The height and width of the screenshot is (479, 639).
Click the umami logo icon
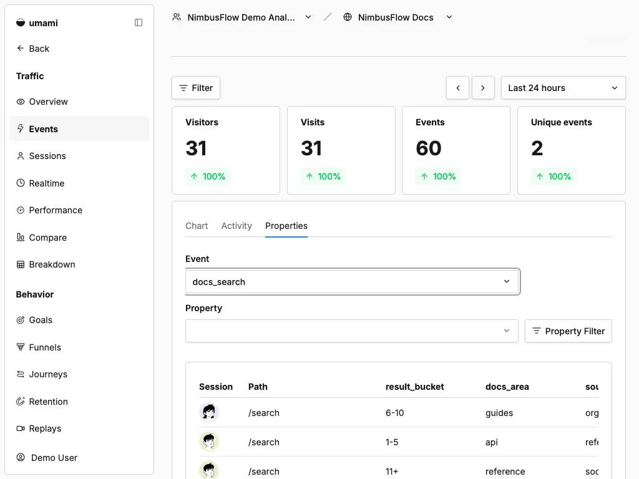click(21, 23)
